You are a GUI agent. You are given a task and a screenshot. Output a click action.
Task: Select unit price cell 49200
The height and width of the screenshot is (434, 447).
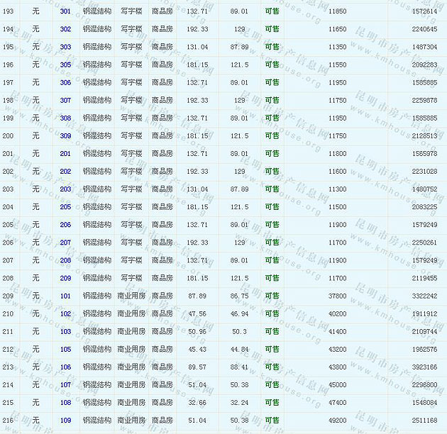click(x=337, y=420)
